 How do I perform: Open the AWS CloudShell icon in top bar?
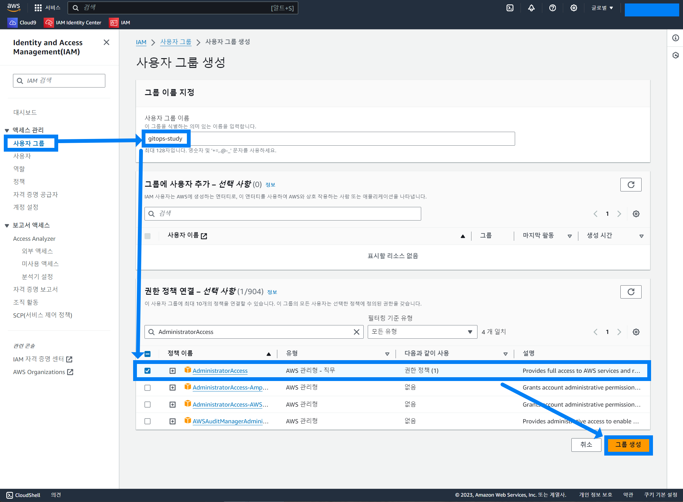[510, 8]
